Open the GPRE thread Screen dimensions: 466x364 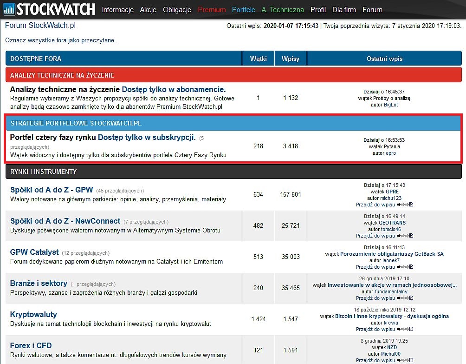[392, 192]
